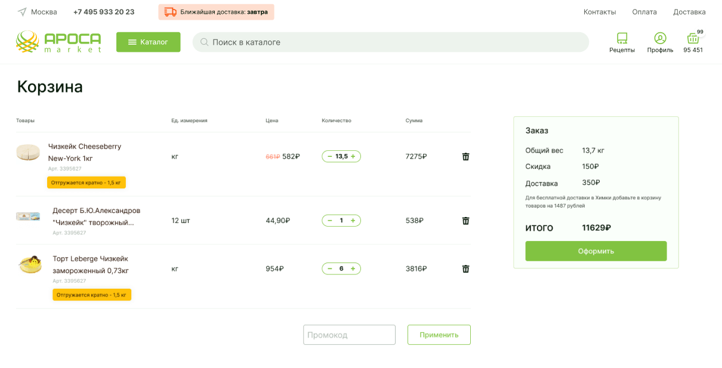This screenshot has height=368, width=722.
Task: Click the location arrow icon next to Москва
Action: pos(22,12)
